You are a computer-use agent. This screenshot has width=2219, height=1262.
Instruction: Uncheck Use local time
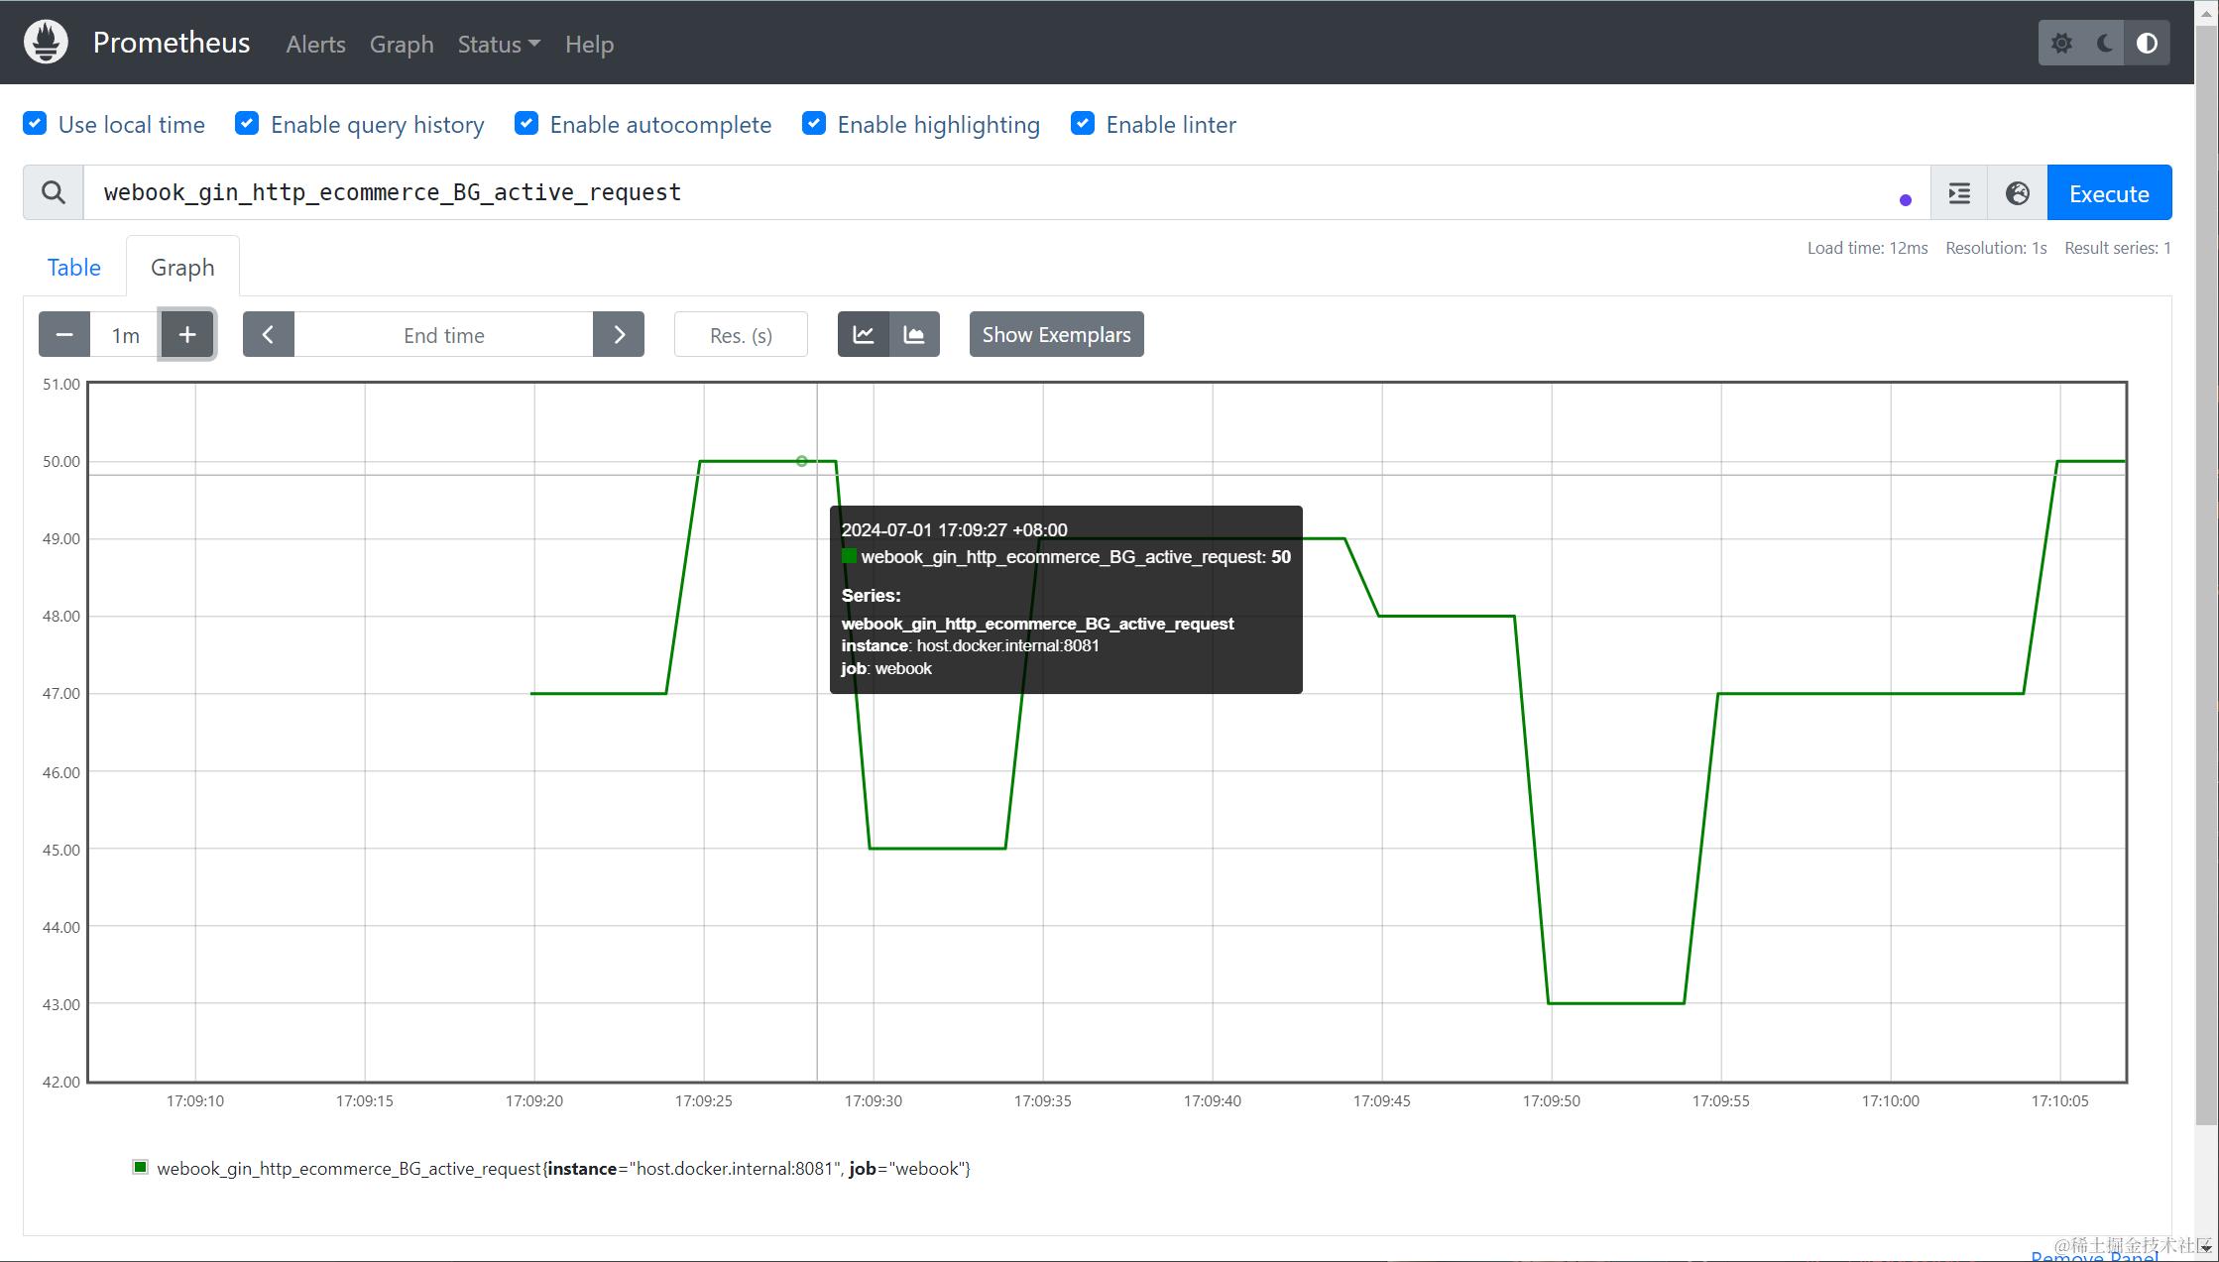[35, 124]
